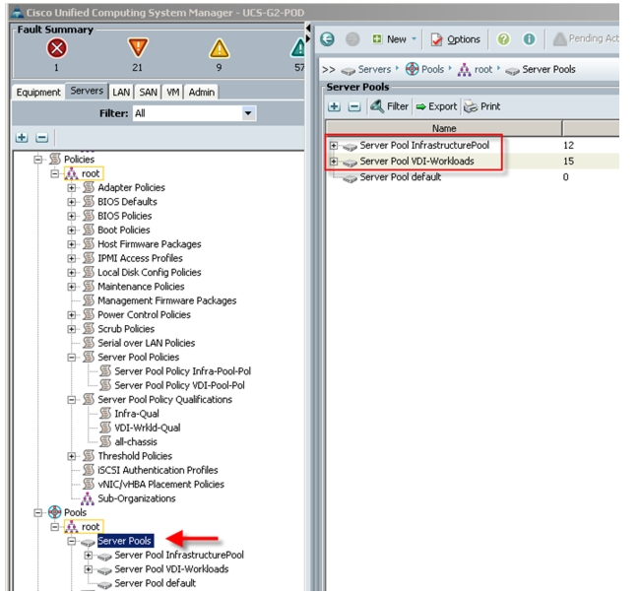Click the blue info icon in toolbar

529,39
